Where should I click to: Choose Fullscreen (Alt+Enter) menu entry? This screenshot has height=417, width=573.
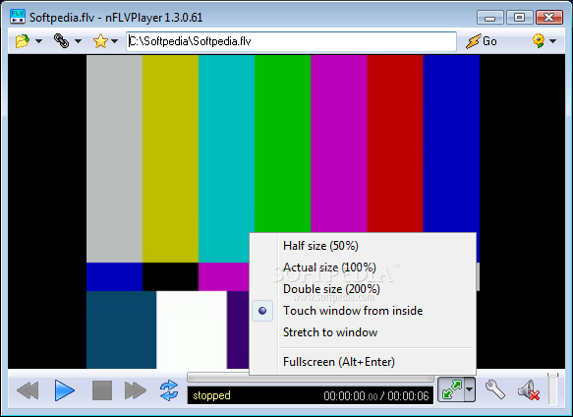coord(363,362)
